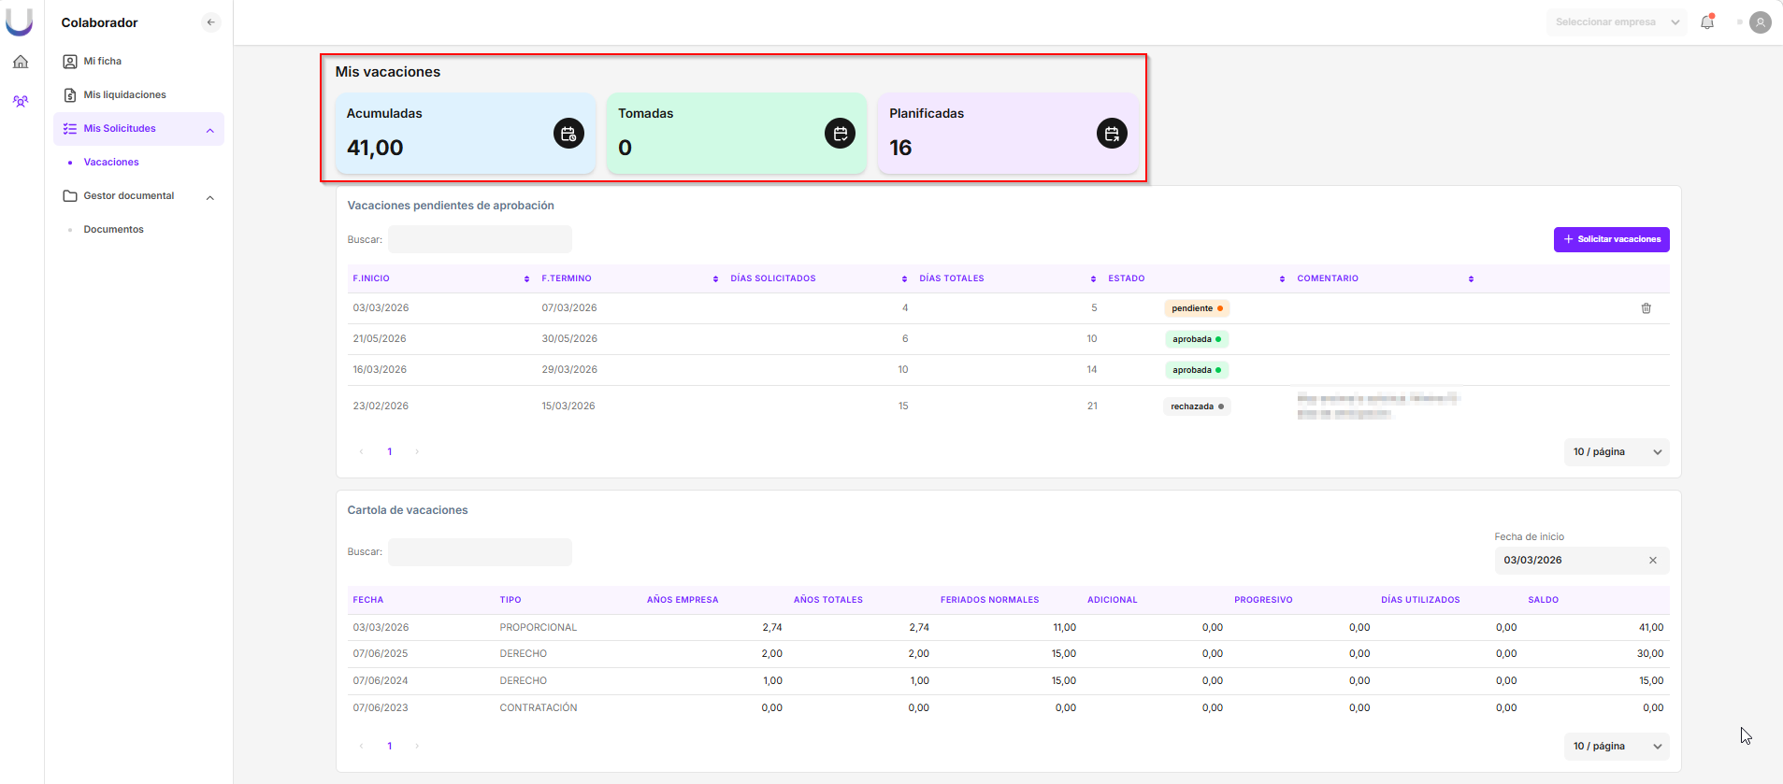
Task: Click the collaborators people icon in rail
Action: (21, 101)
